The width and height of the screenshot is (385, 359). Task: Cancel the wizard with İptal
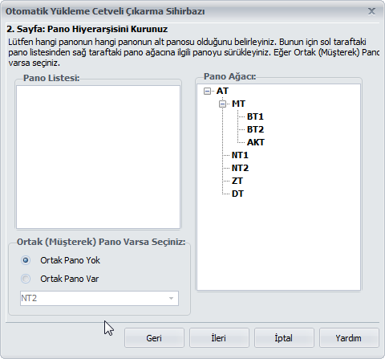284,338
